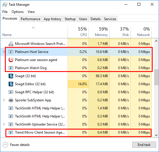Click the Spooler SubSystem App printer icon
159x152 pixels.
pos(11,100)
